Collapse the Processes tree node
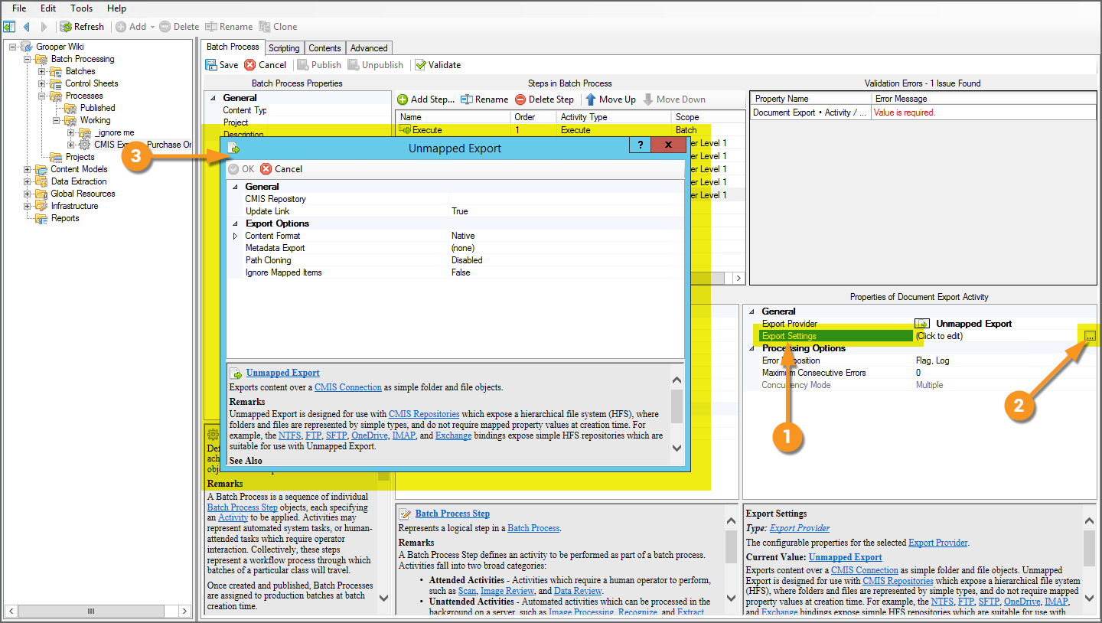The width and height of the screenshot is (1102, 623). 42,96
